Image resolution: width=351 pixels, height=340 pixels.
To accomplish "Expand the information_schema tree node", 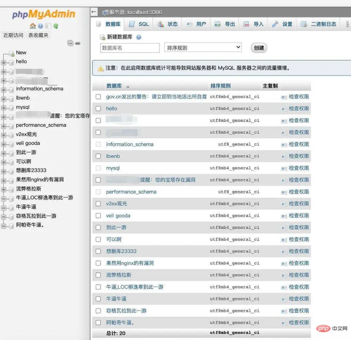I will (x=4, y=90).
